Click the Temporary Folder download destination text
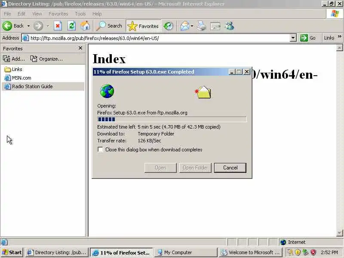The image size is (344, 258). point(156,134)
